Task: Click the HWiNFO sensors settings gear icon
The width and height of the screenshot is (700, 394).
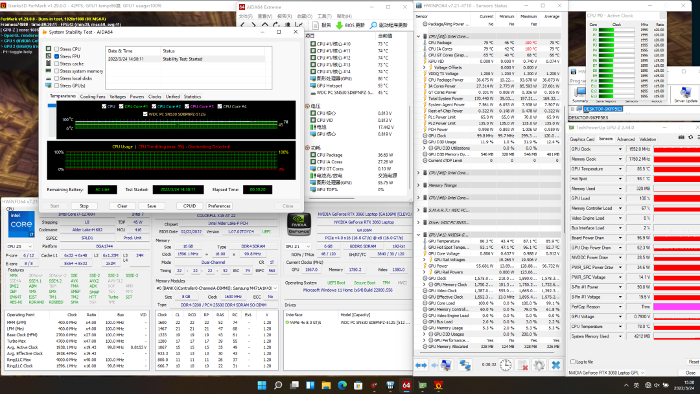Action: [x=539, y=365]
